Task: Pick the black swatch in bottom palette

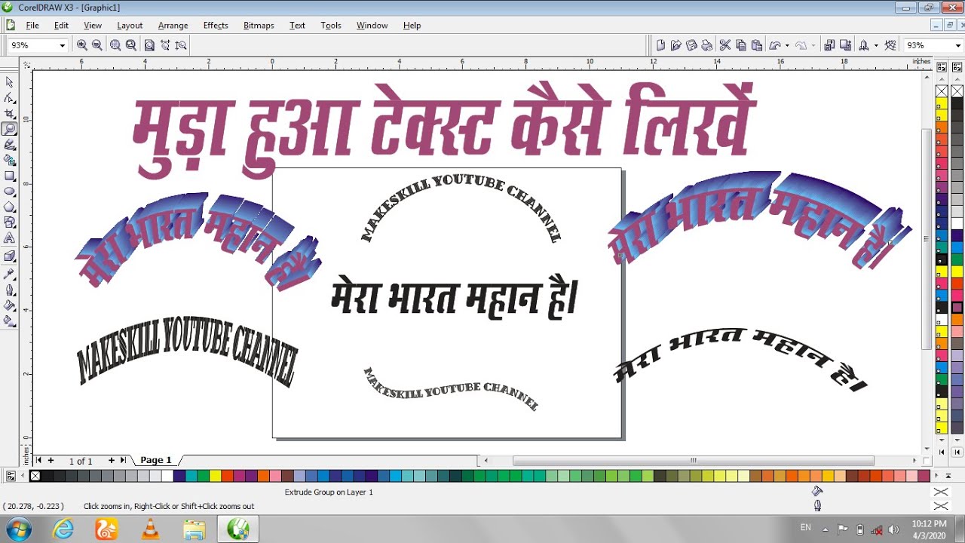Action: click(x=47, y=476)
